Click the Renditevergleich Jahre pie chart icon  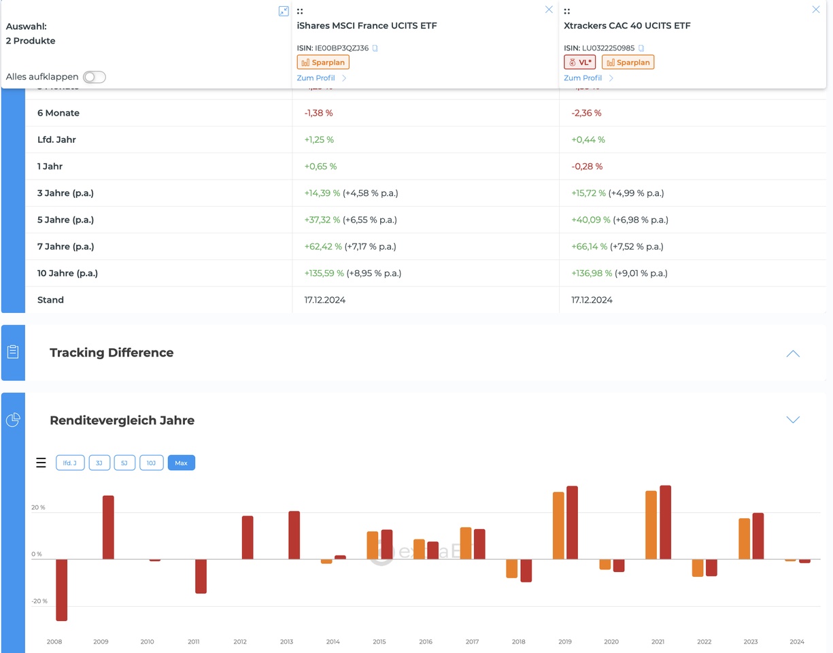(13, 420)
